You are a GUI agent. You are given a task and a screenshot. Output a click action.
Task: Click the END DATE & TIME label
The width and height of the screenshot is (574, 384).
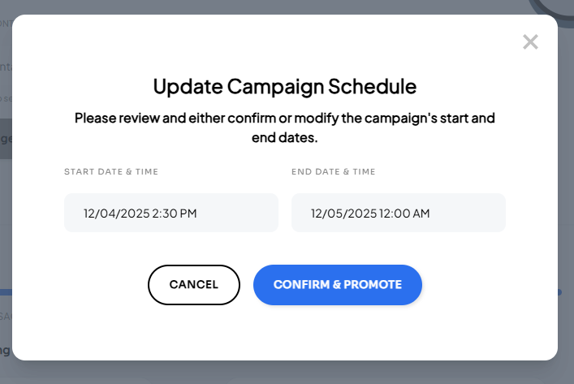(334, 171)
